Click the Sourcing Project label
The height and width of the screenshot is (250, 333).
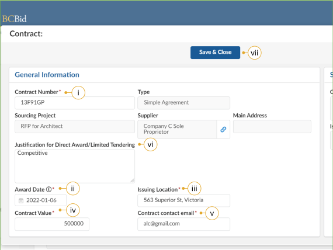point(35,115)
